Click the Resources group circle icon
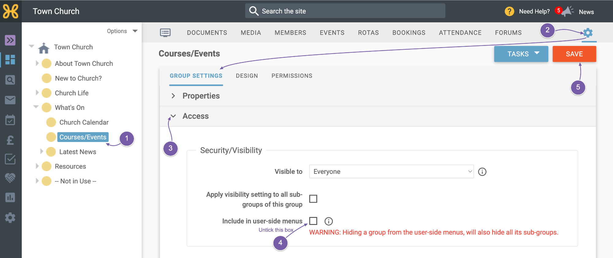 [47, 166]
